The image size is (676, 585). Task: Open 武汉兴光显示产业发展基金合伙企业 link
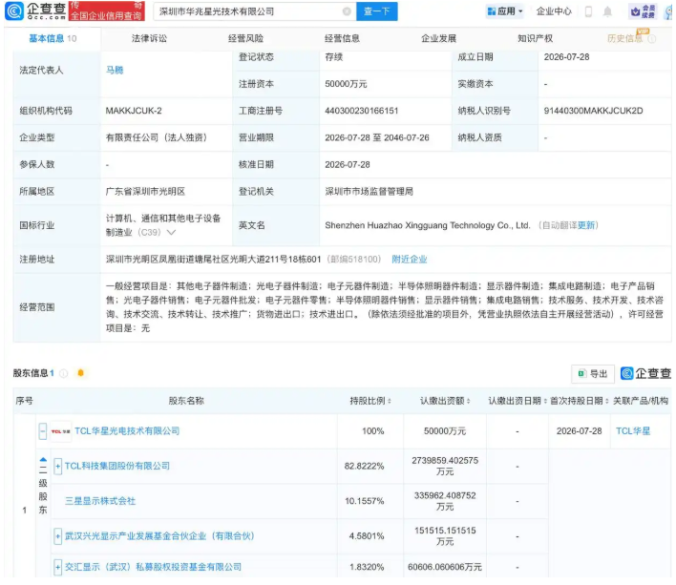159,536
